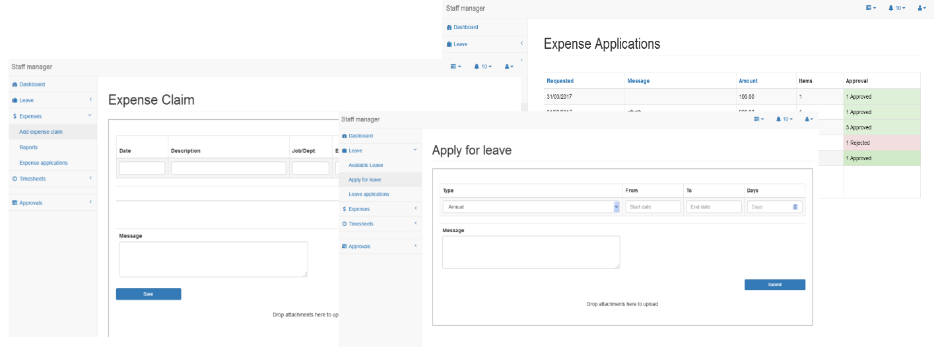
Task: Open user account icon in Apply for leave window
Action: [809, 119]
